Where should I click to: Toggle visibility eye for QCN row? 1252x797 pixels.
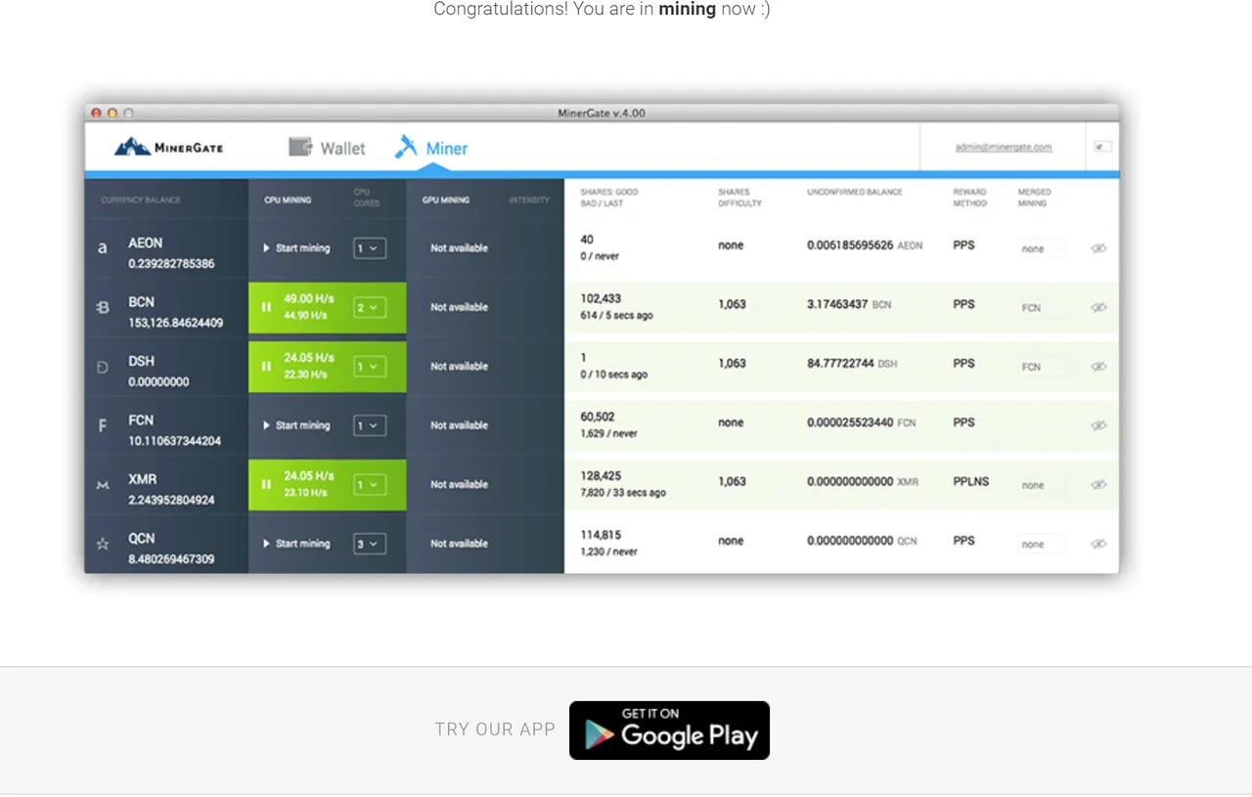(1098, 544)
